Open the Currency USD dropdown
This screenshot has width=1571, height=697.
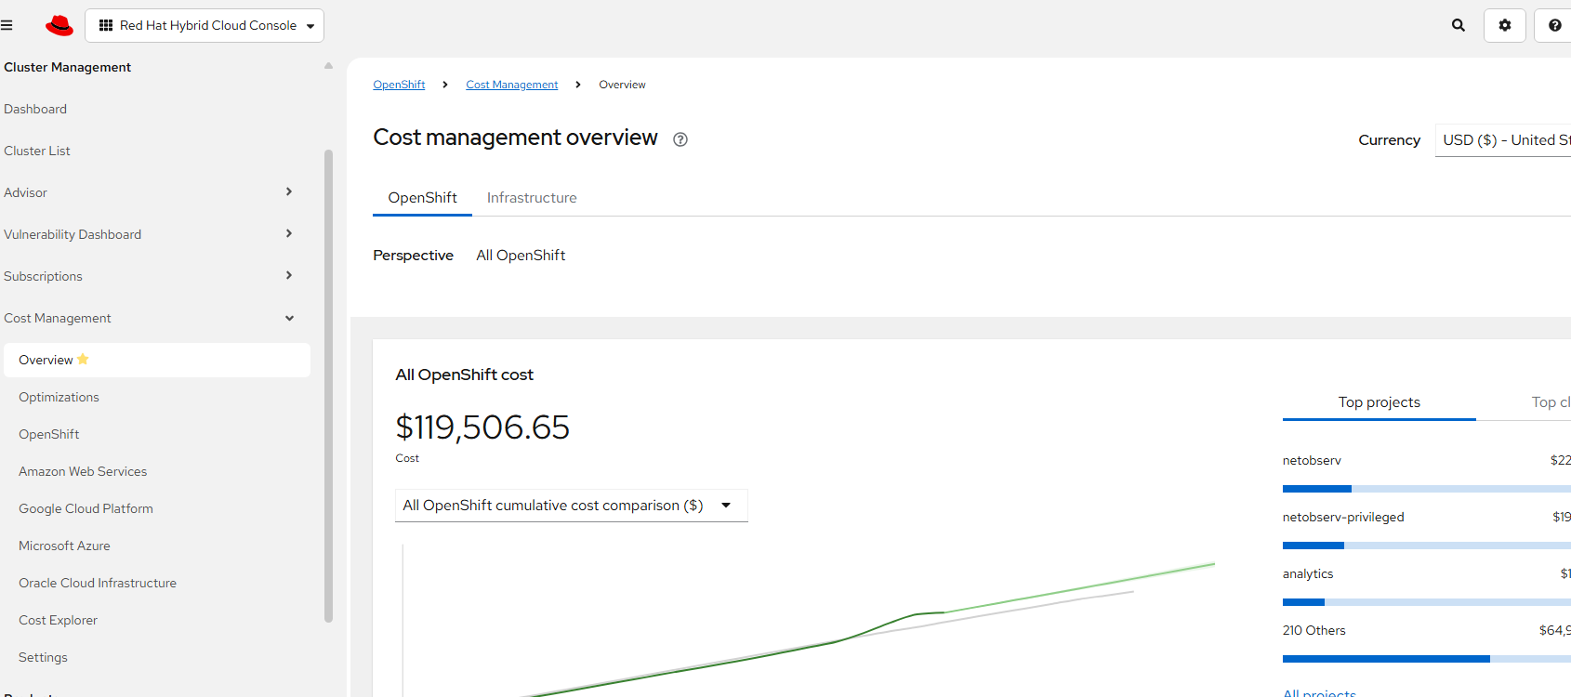pyautogui.click(x=1503, y=140)
